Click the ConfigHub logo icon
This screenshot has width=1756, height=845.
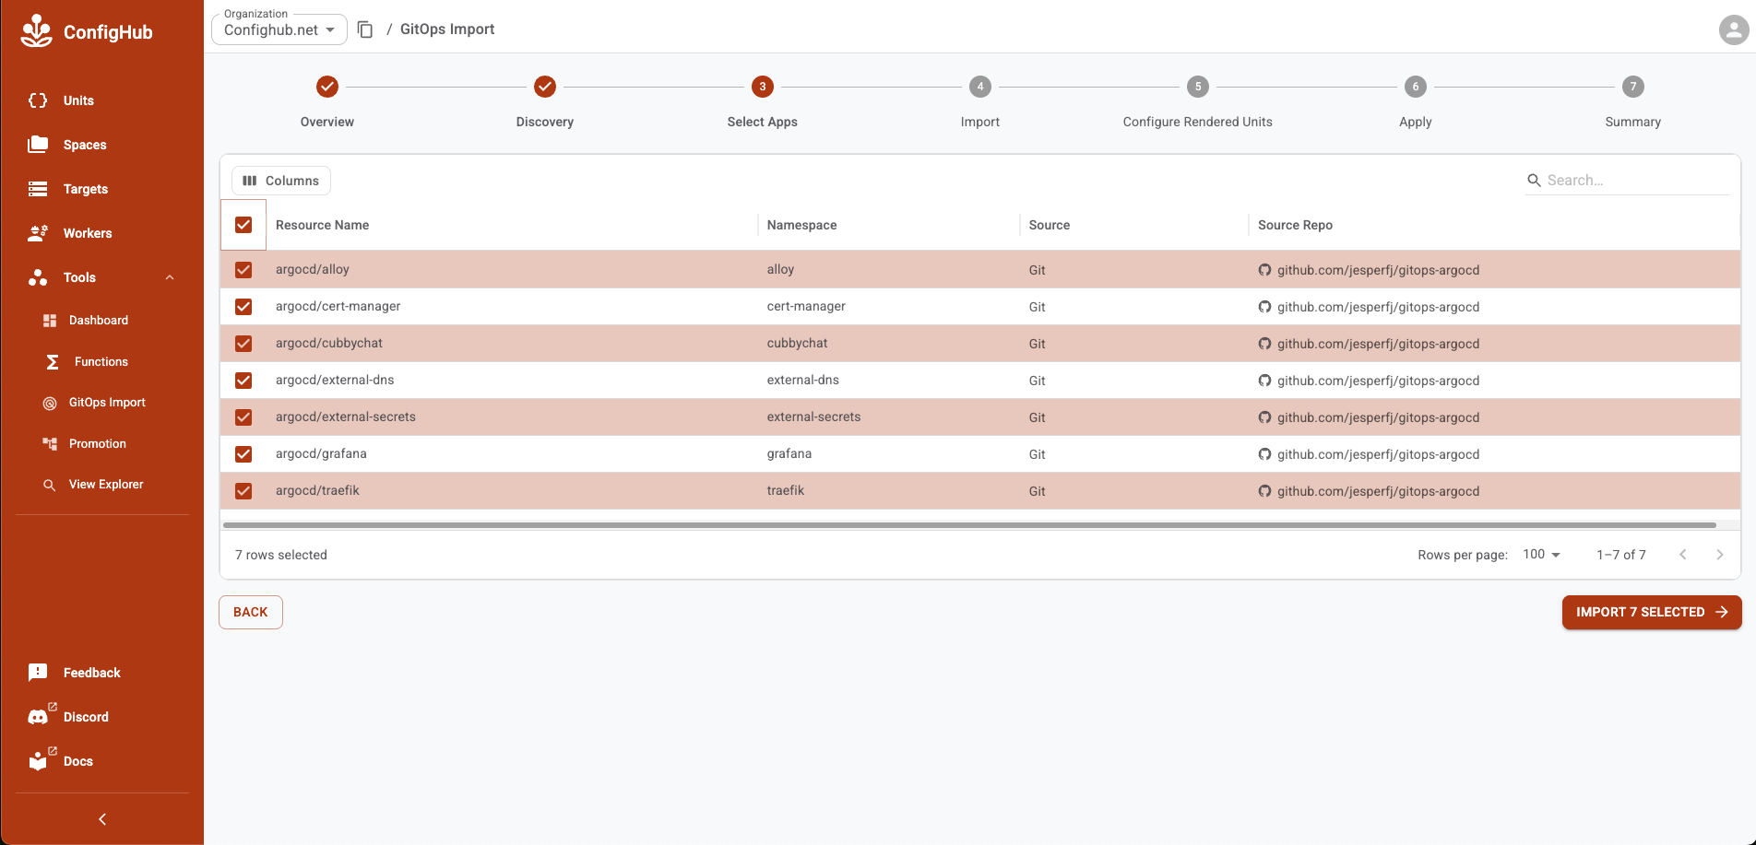37,31
